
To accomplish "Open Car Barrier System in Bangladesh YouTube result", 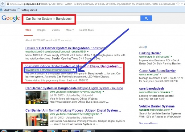I will tap(74, 88).
